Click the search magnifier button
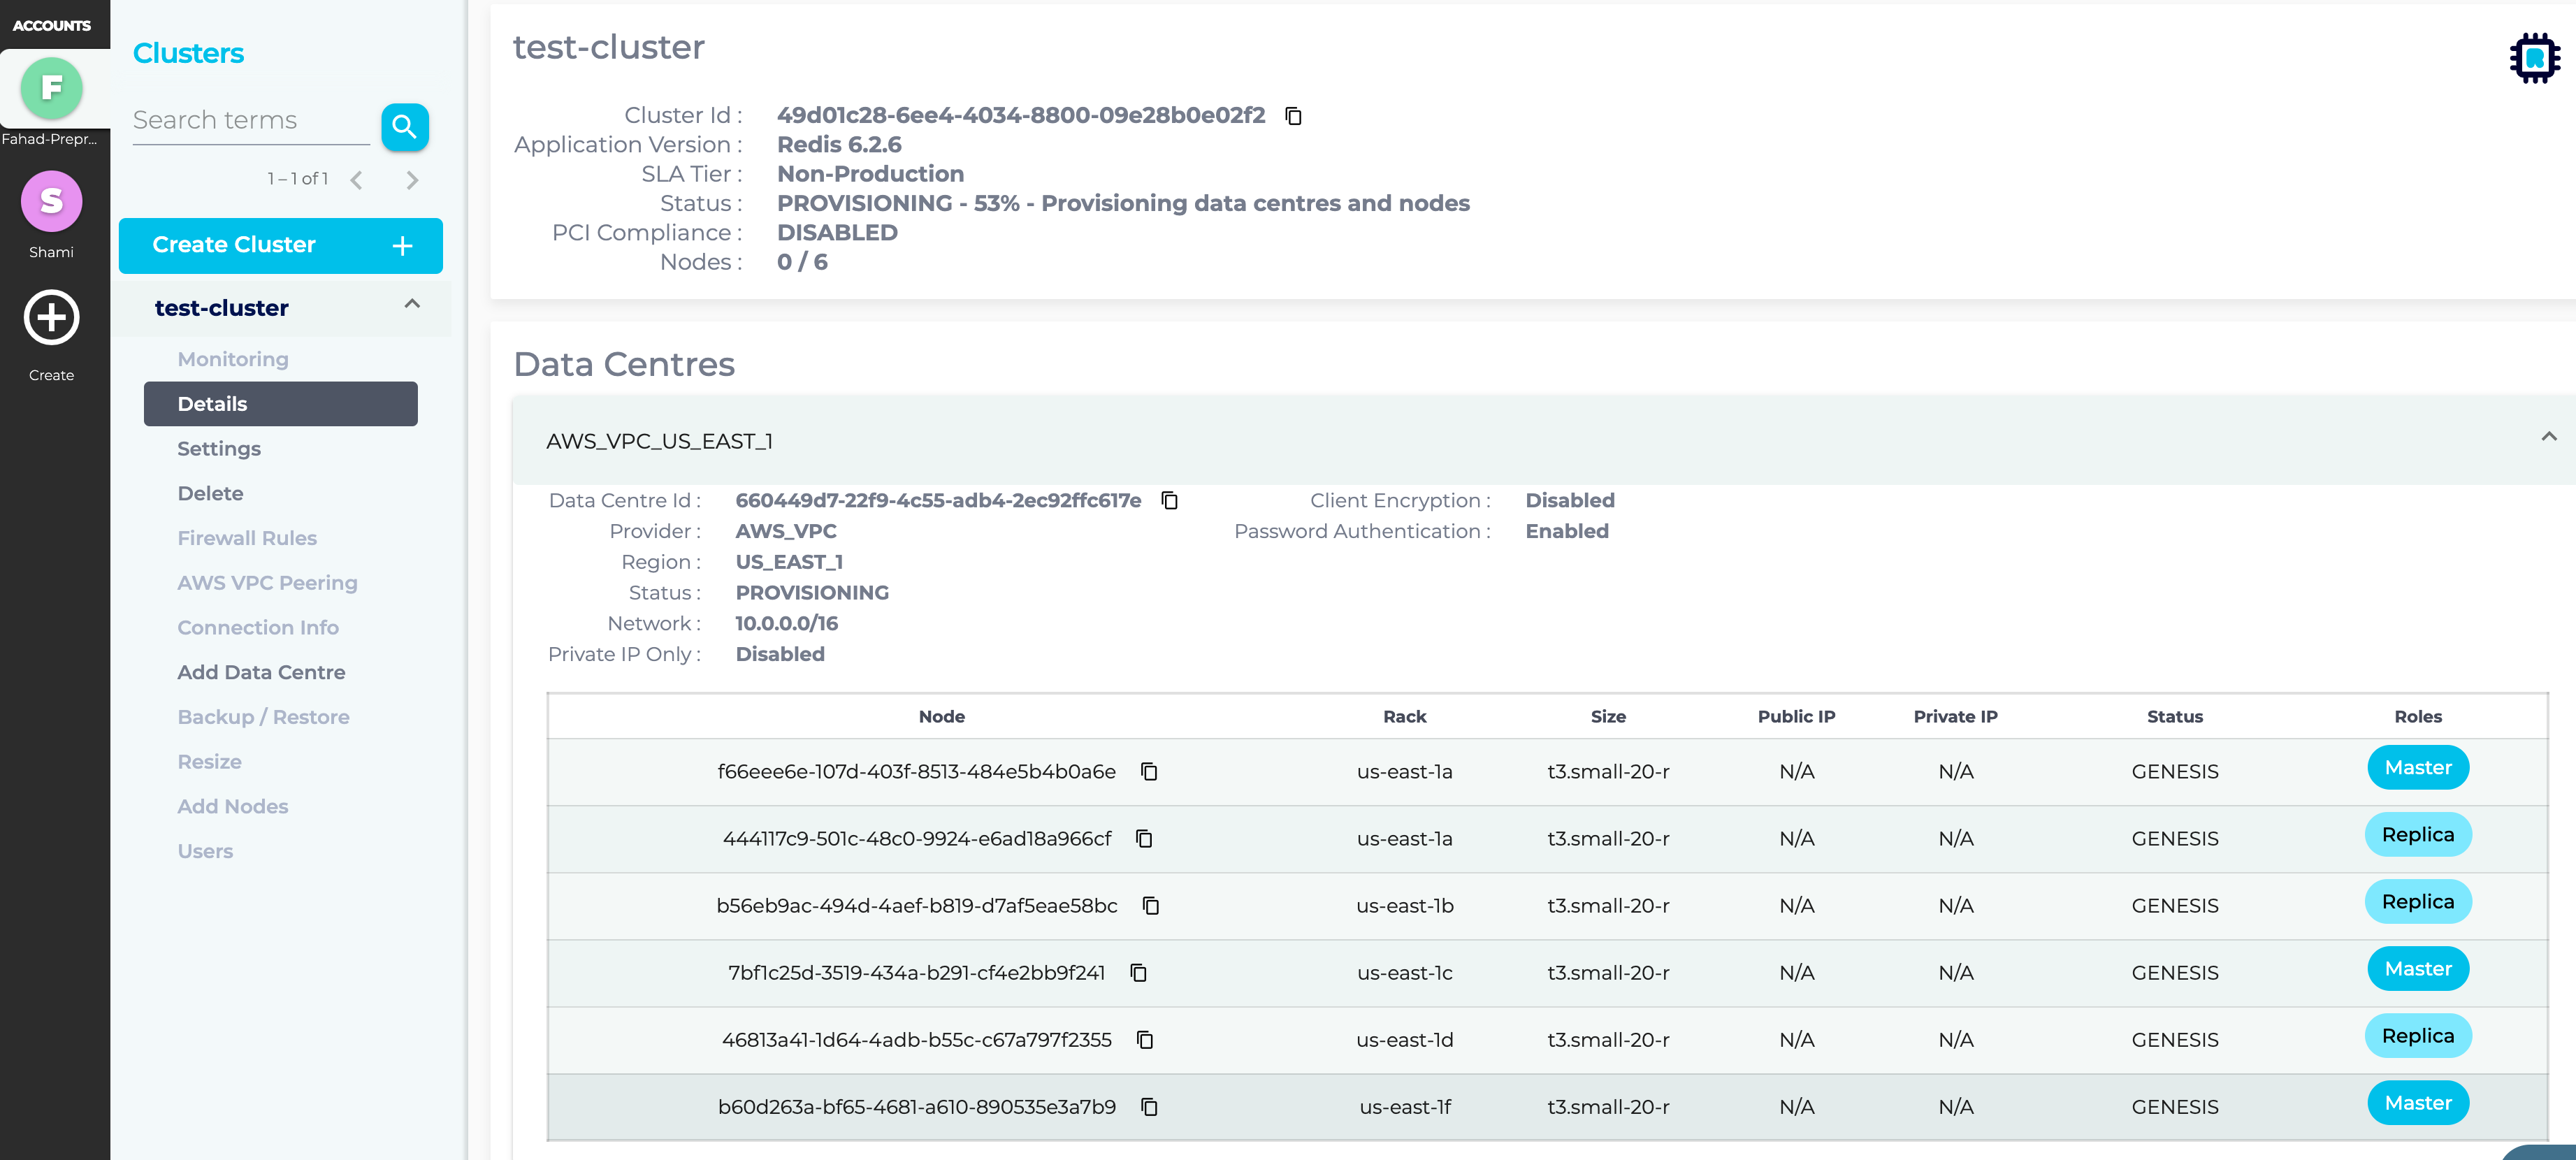Screen dimensions: 2576x1160 click(404, 127)
